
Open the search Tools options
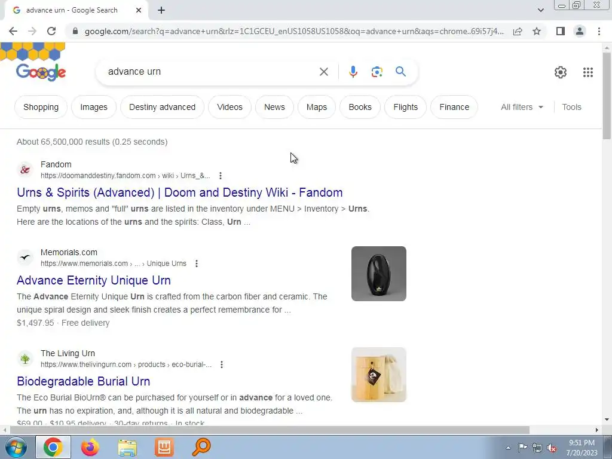571,107
